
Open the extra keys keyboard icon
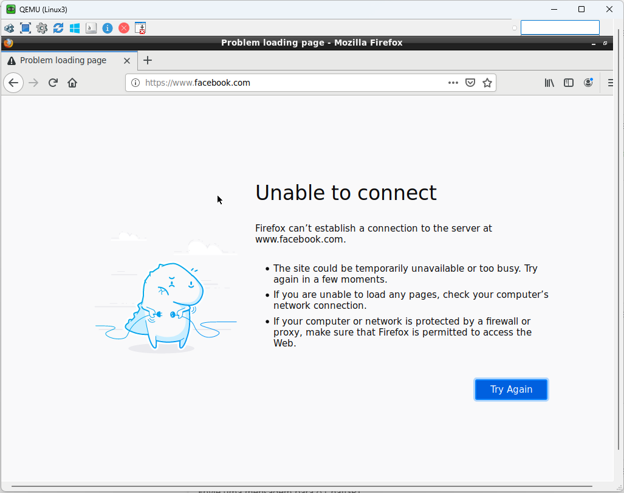pos(91,29)
